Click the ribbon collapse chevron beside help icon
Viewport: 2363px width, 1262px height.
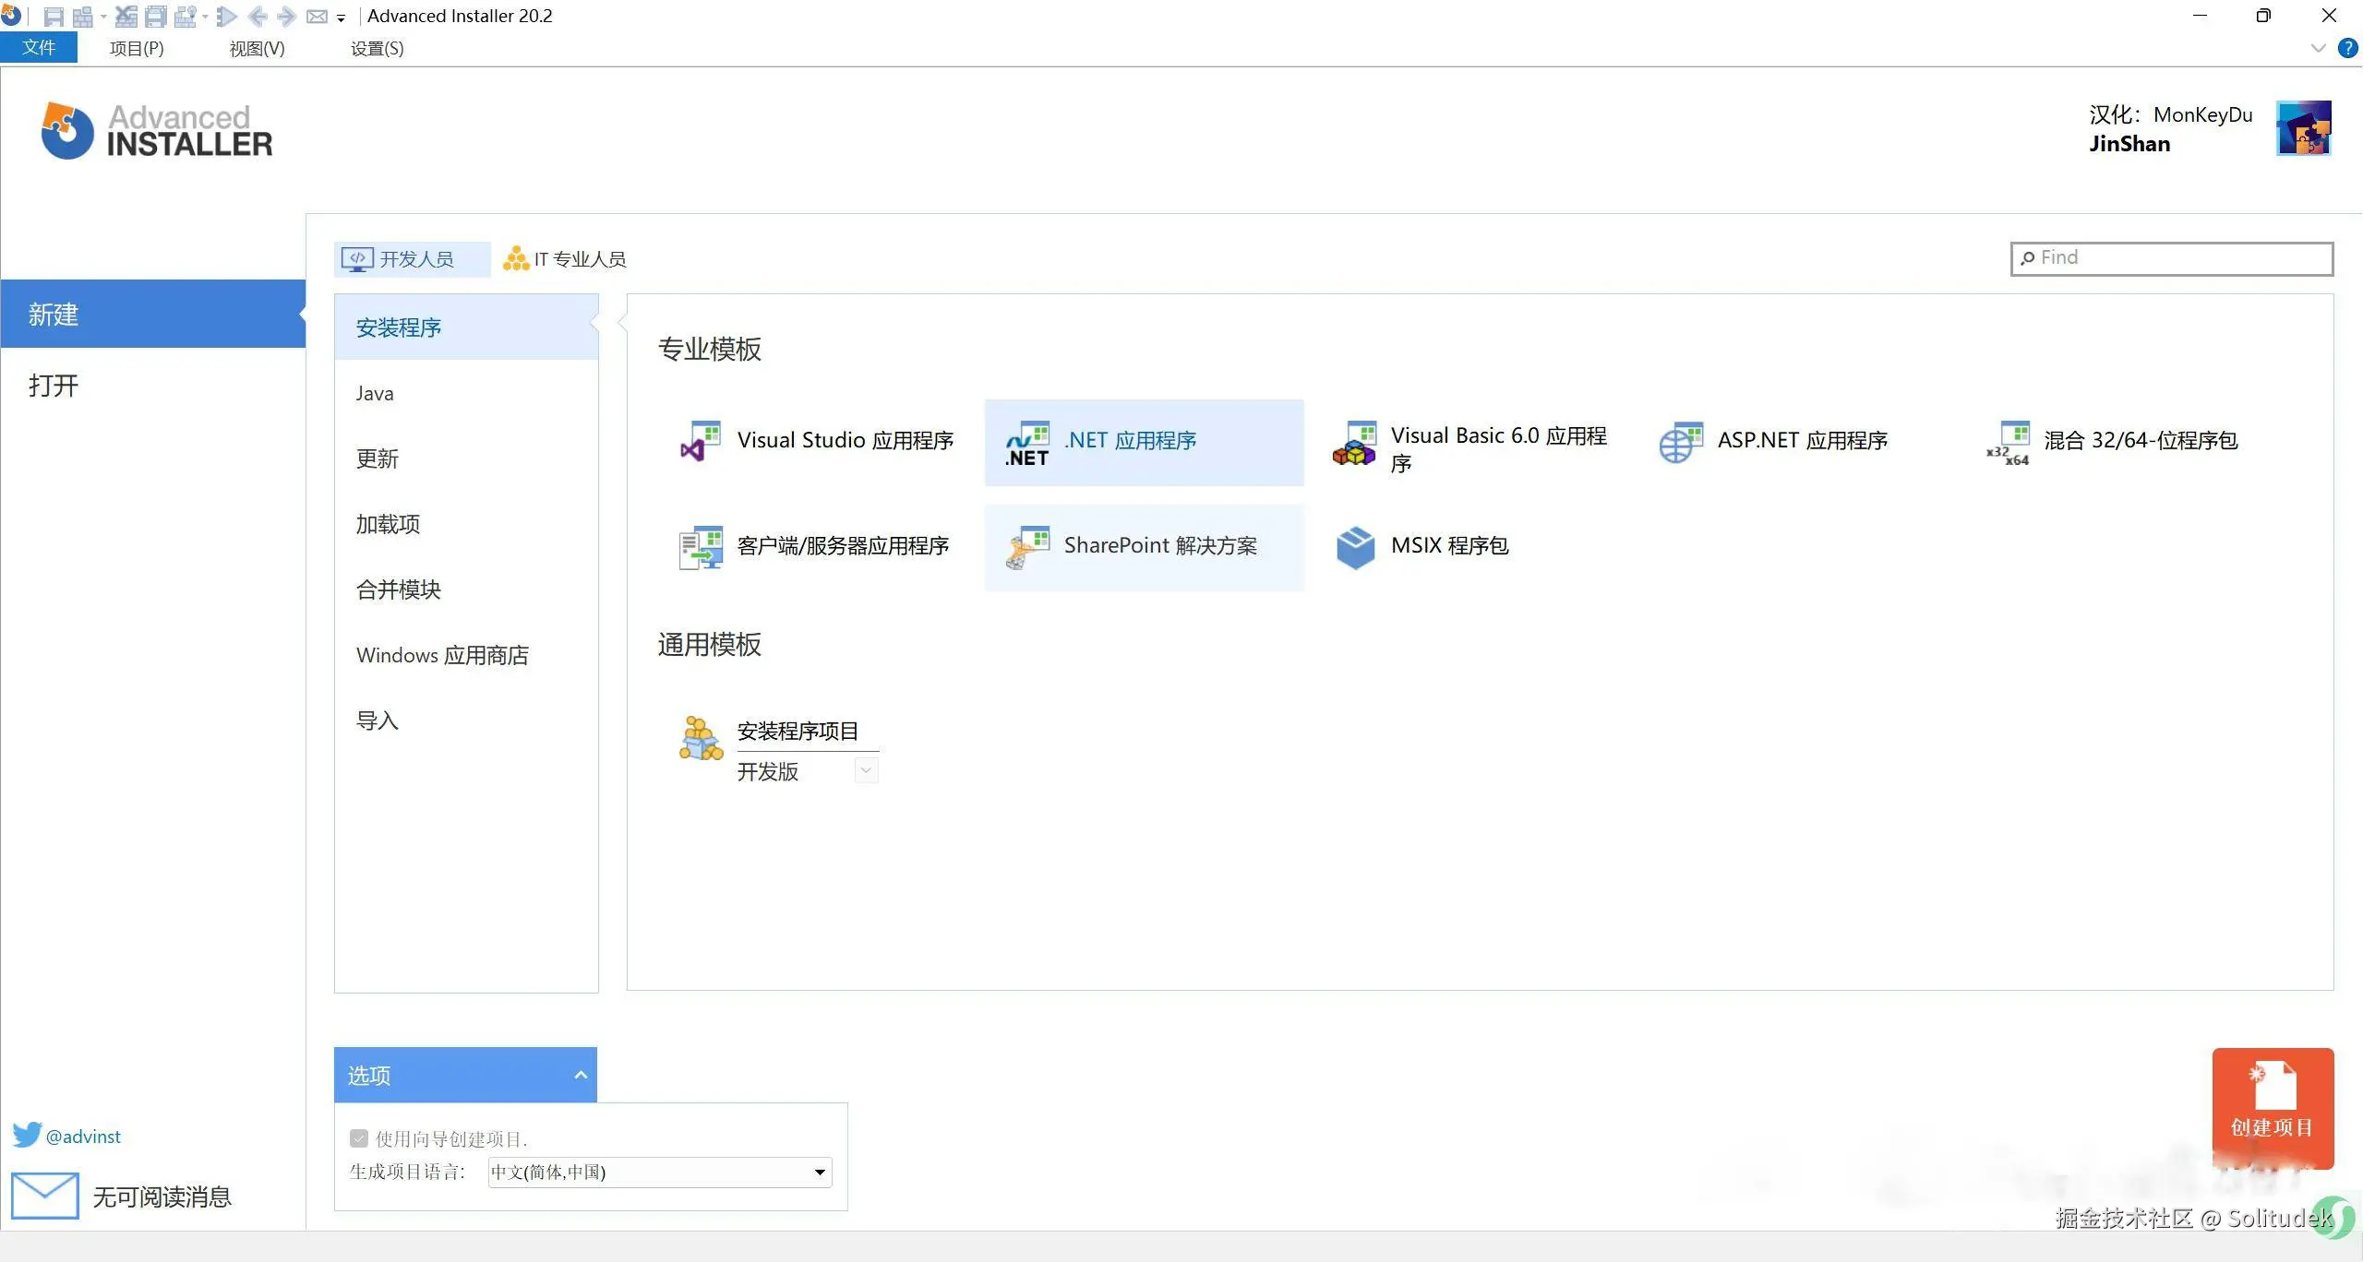pyautogui.click(x=2318, y=48)
